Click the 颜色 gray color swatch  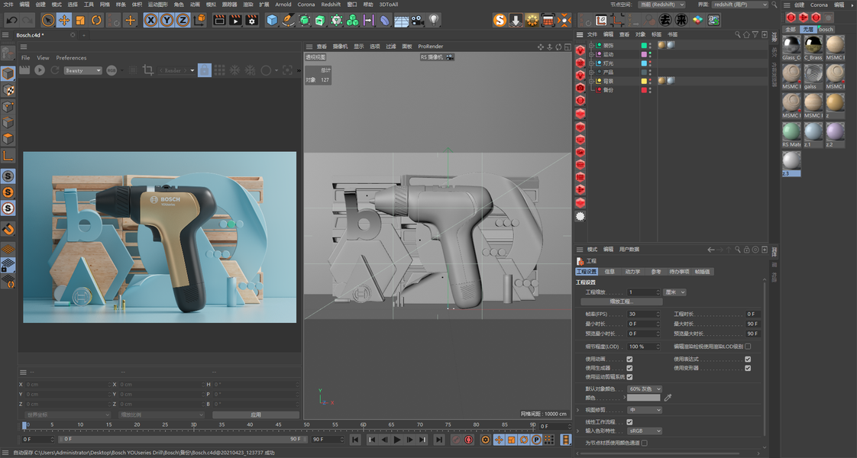click(x=643, y=398)
